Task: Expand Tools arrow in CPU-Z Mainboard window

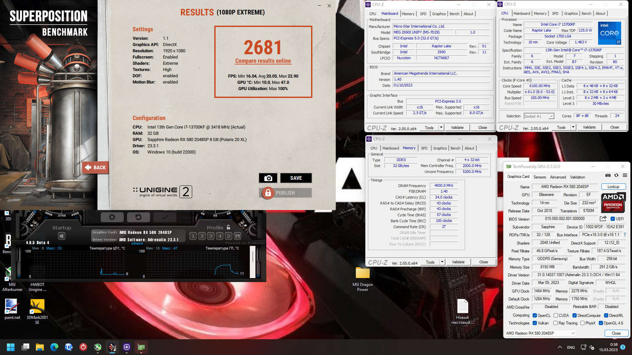Action: tap(441, 128)
